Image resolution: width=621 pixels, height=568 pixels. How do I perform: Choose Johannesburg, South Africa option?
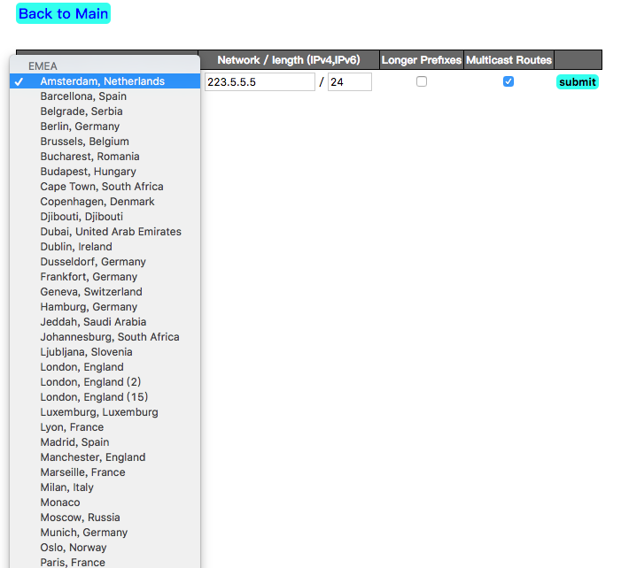click(x=110, y=337)
